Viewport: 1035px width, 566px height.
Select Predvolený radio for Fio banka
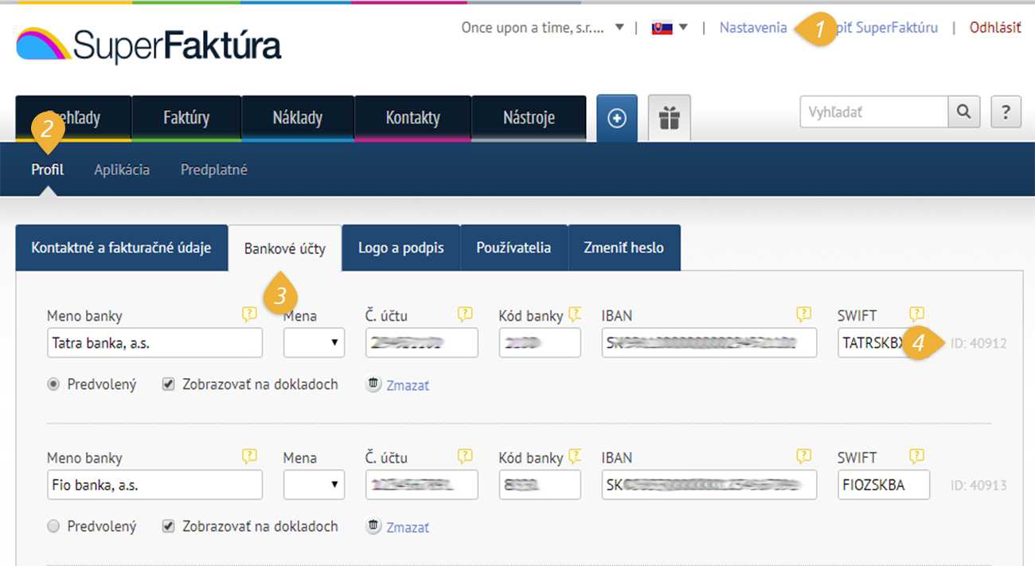[x=53, y=526]
